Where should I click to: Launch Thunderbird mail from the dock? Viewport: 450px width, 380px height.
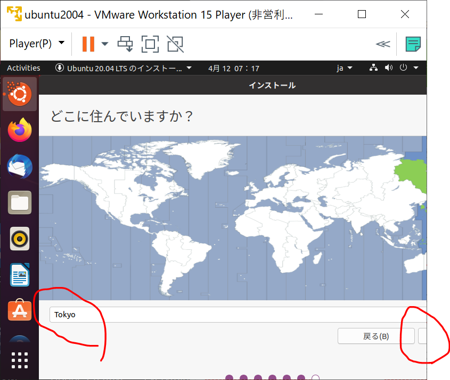[20, 166]
